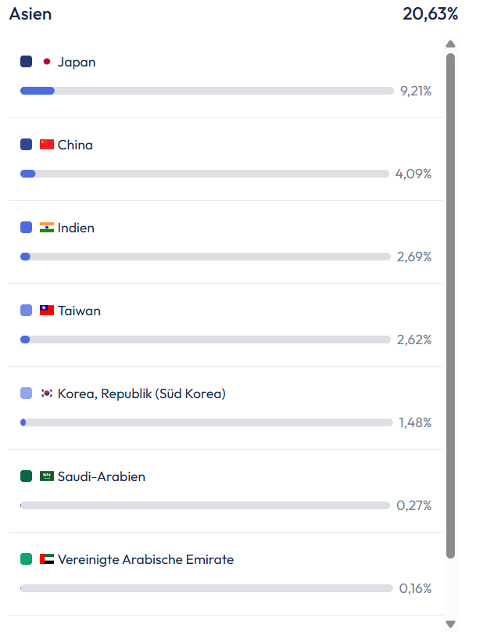Click the vertical scrollbar thumb
Image resolution: width=483 pixels, height=636 pixels.
(x=450, y=306)
